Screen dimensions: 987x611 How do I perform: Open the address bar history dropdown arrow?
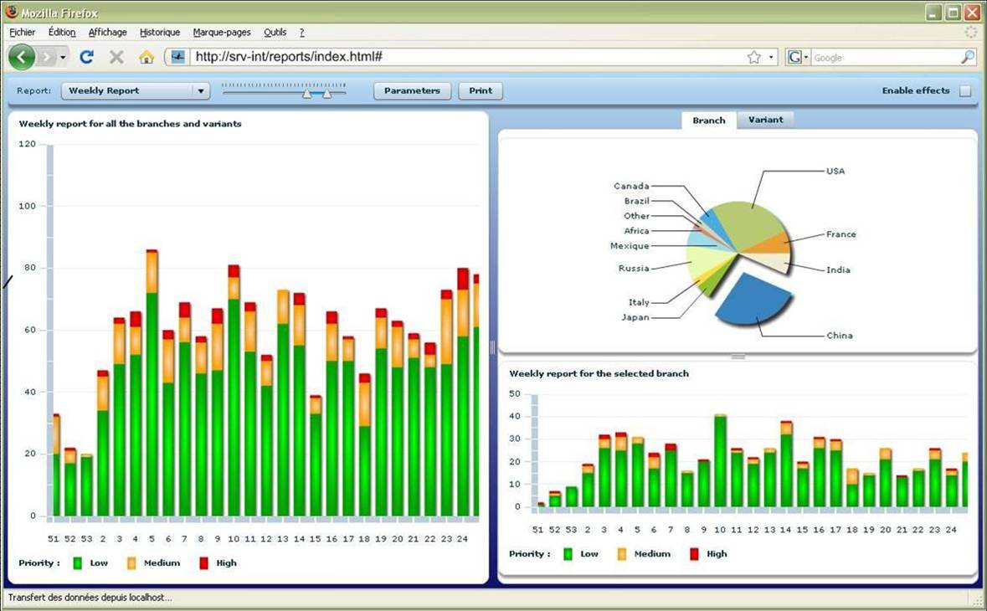771,57
